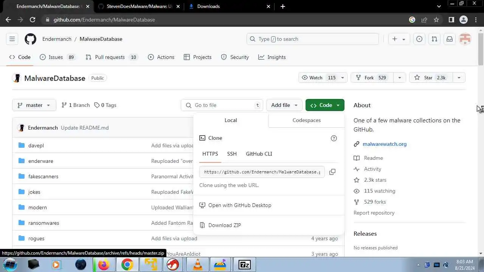
Task: Expand the Add file dropdown
Action: [x=284, y=105]
